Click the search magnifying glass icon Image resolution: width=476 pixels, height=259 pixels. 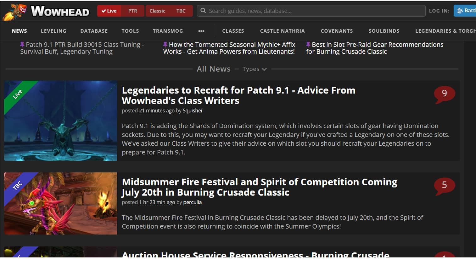pyautogui.click(x=203, y=11)
